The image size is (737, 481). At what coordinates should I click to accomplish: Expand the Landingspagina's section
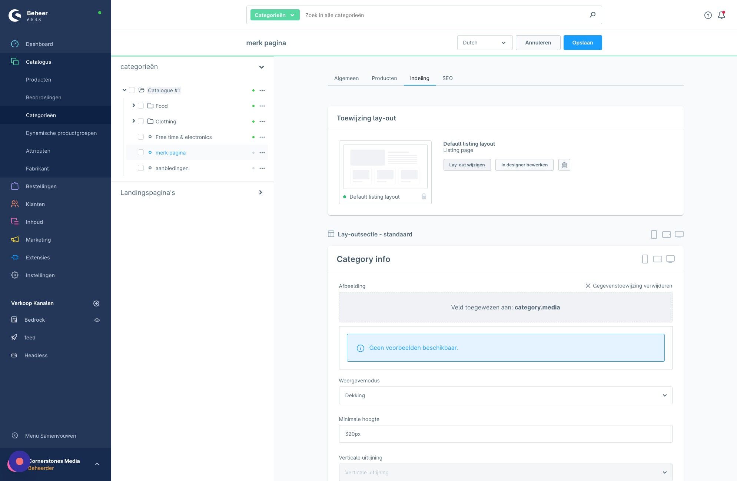[x=260, y=193]
